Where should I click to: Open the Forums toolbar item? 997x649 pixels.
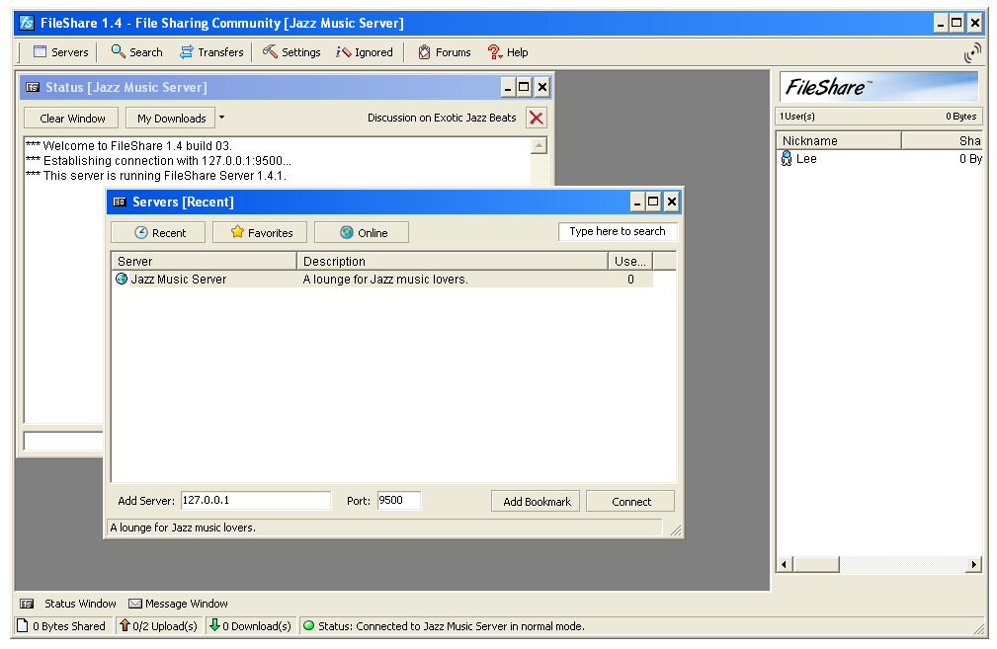pos(444,52)
